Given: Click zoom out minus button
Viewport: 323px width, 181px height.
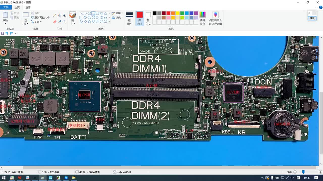Looking at the screenshot, I should pos(295,172).
